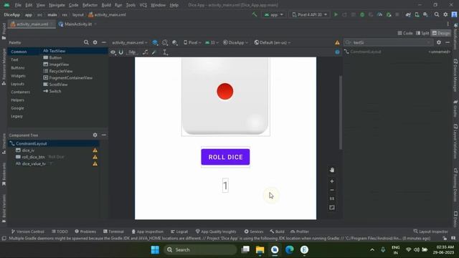Minimize the Attributes panel
Viewport: 459px width, 258px height.
pyautogui.click(x=448, y=42)
